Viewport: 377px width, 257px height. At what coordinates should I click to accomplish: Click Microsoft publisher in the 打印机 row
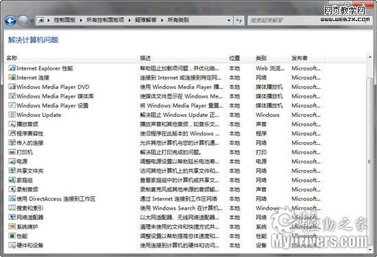(x=306, y=152)
